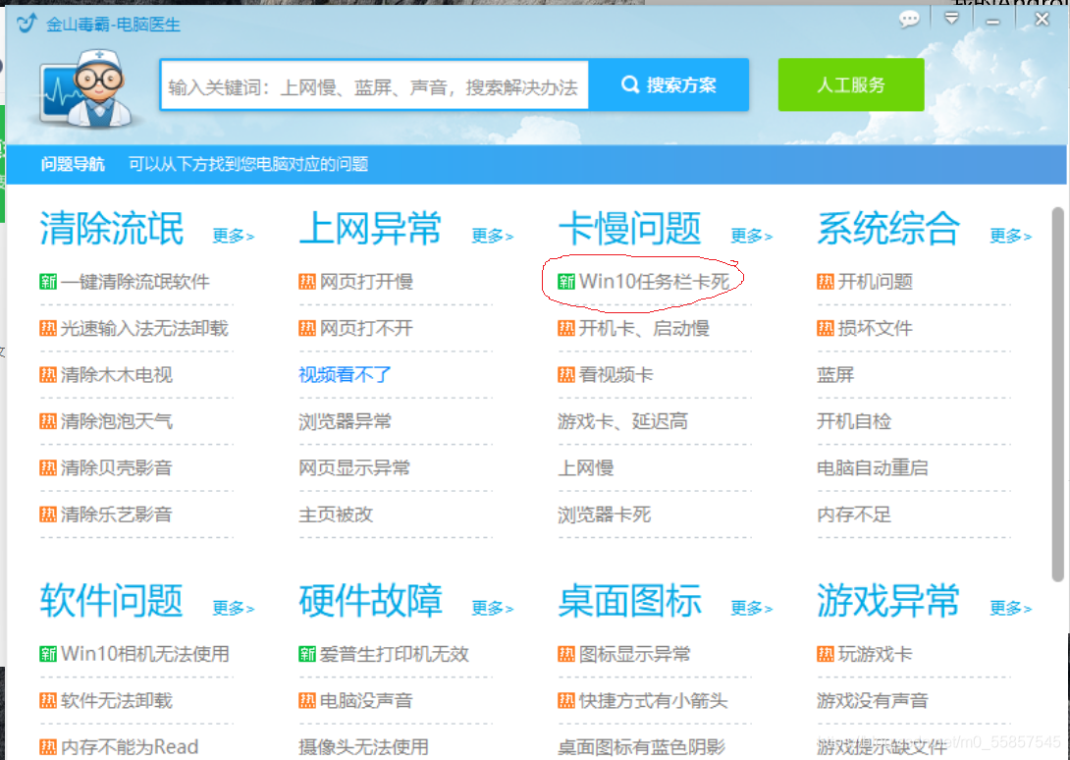Image resolution: width=1070 pixels, height=760 pixels.
Task: Open 开机卡、启动慢 link
Action: 644,328
